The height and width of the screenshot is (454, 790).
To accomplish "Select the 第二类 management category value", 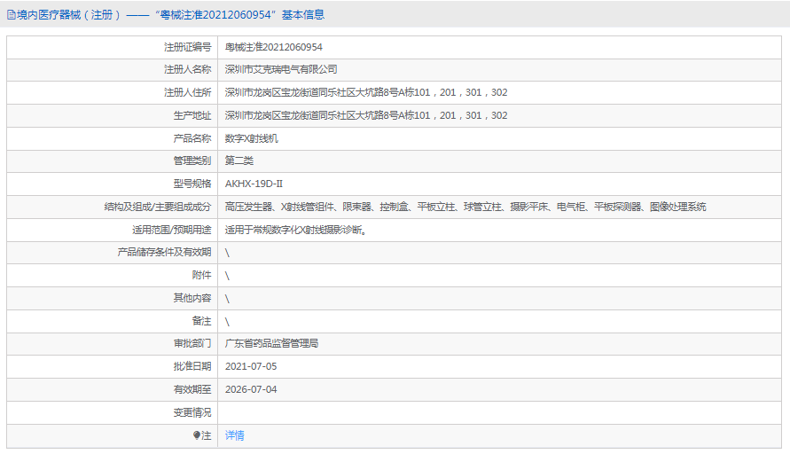I will [239, 160].
